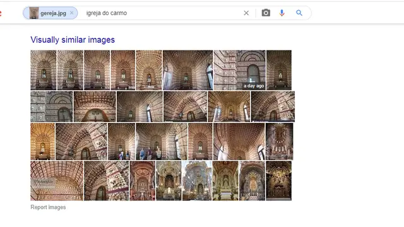The height and width of the screenshot is (227, 404).
Task: Open the first image in the top row
Action: click(44, 70)
